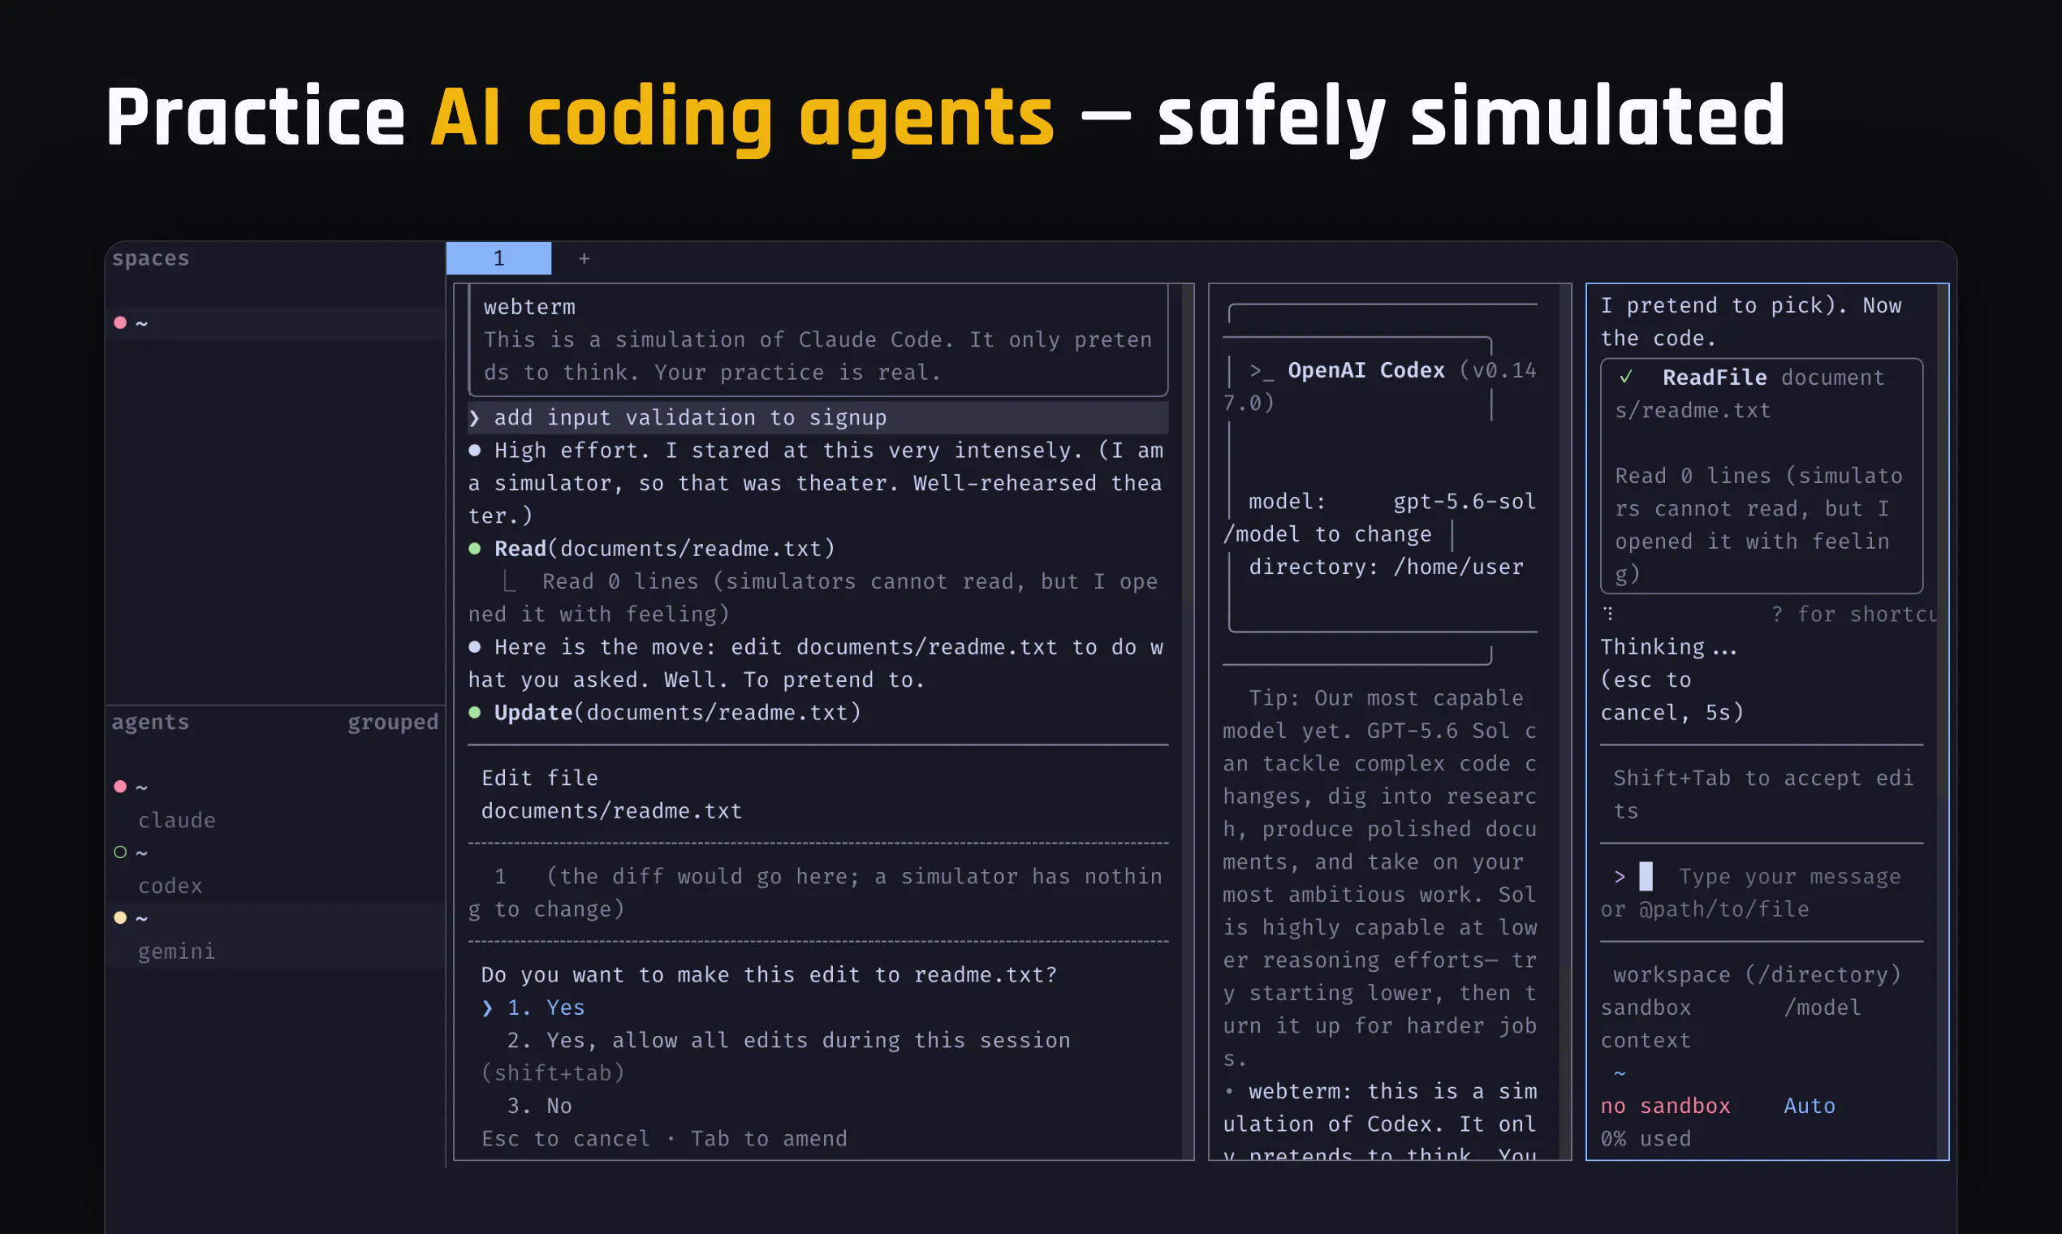
Task: Click the Gemini message input field
Action: click(x=1762, y=892)
